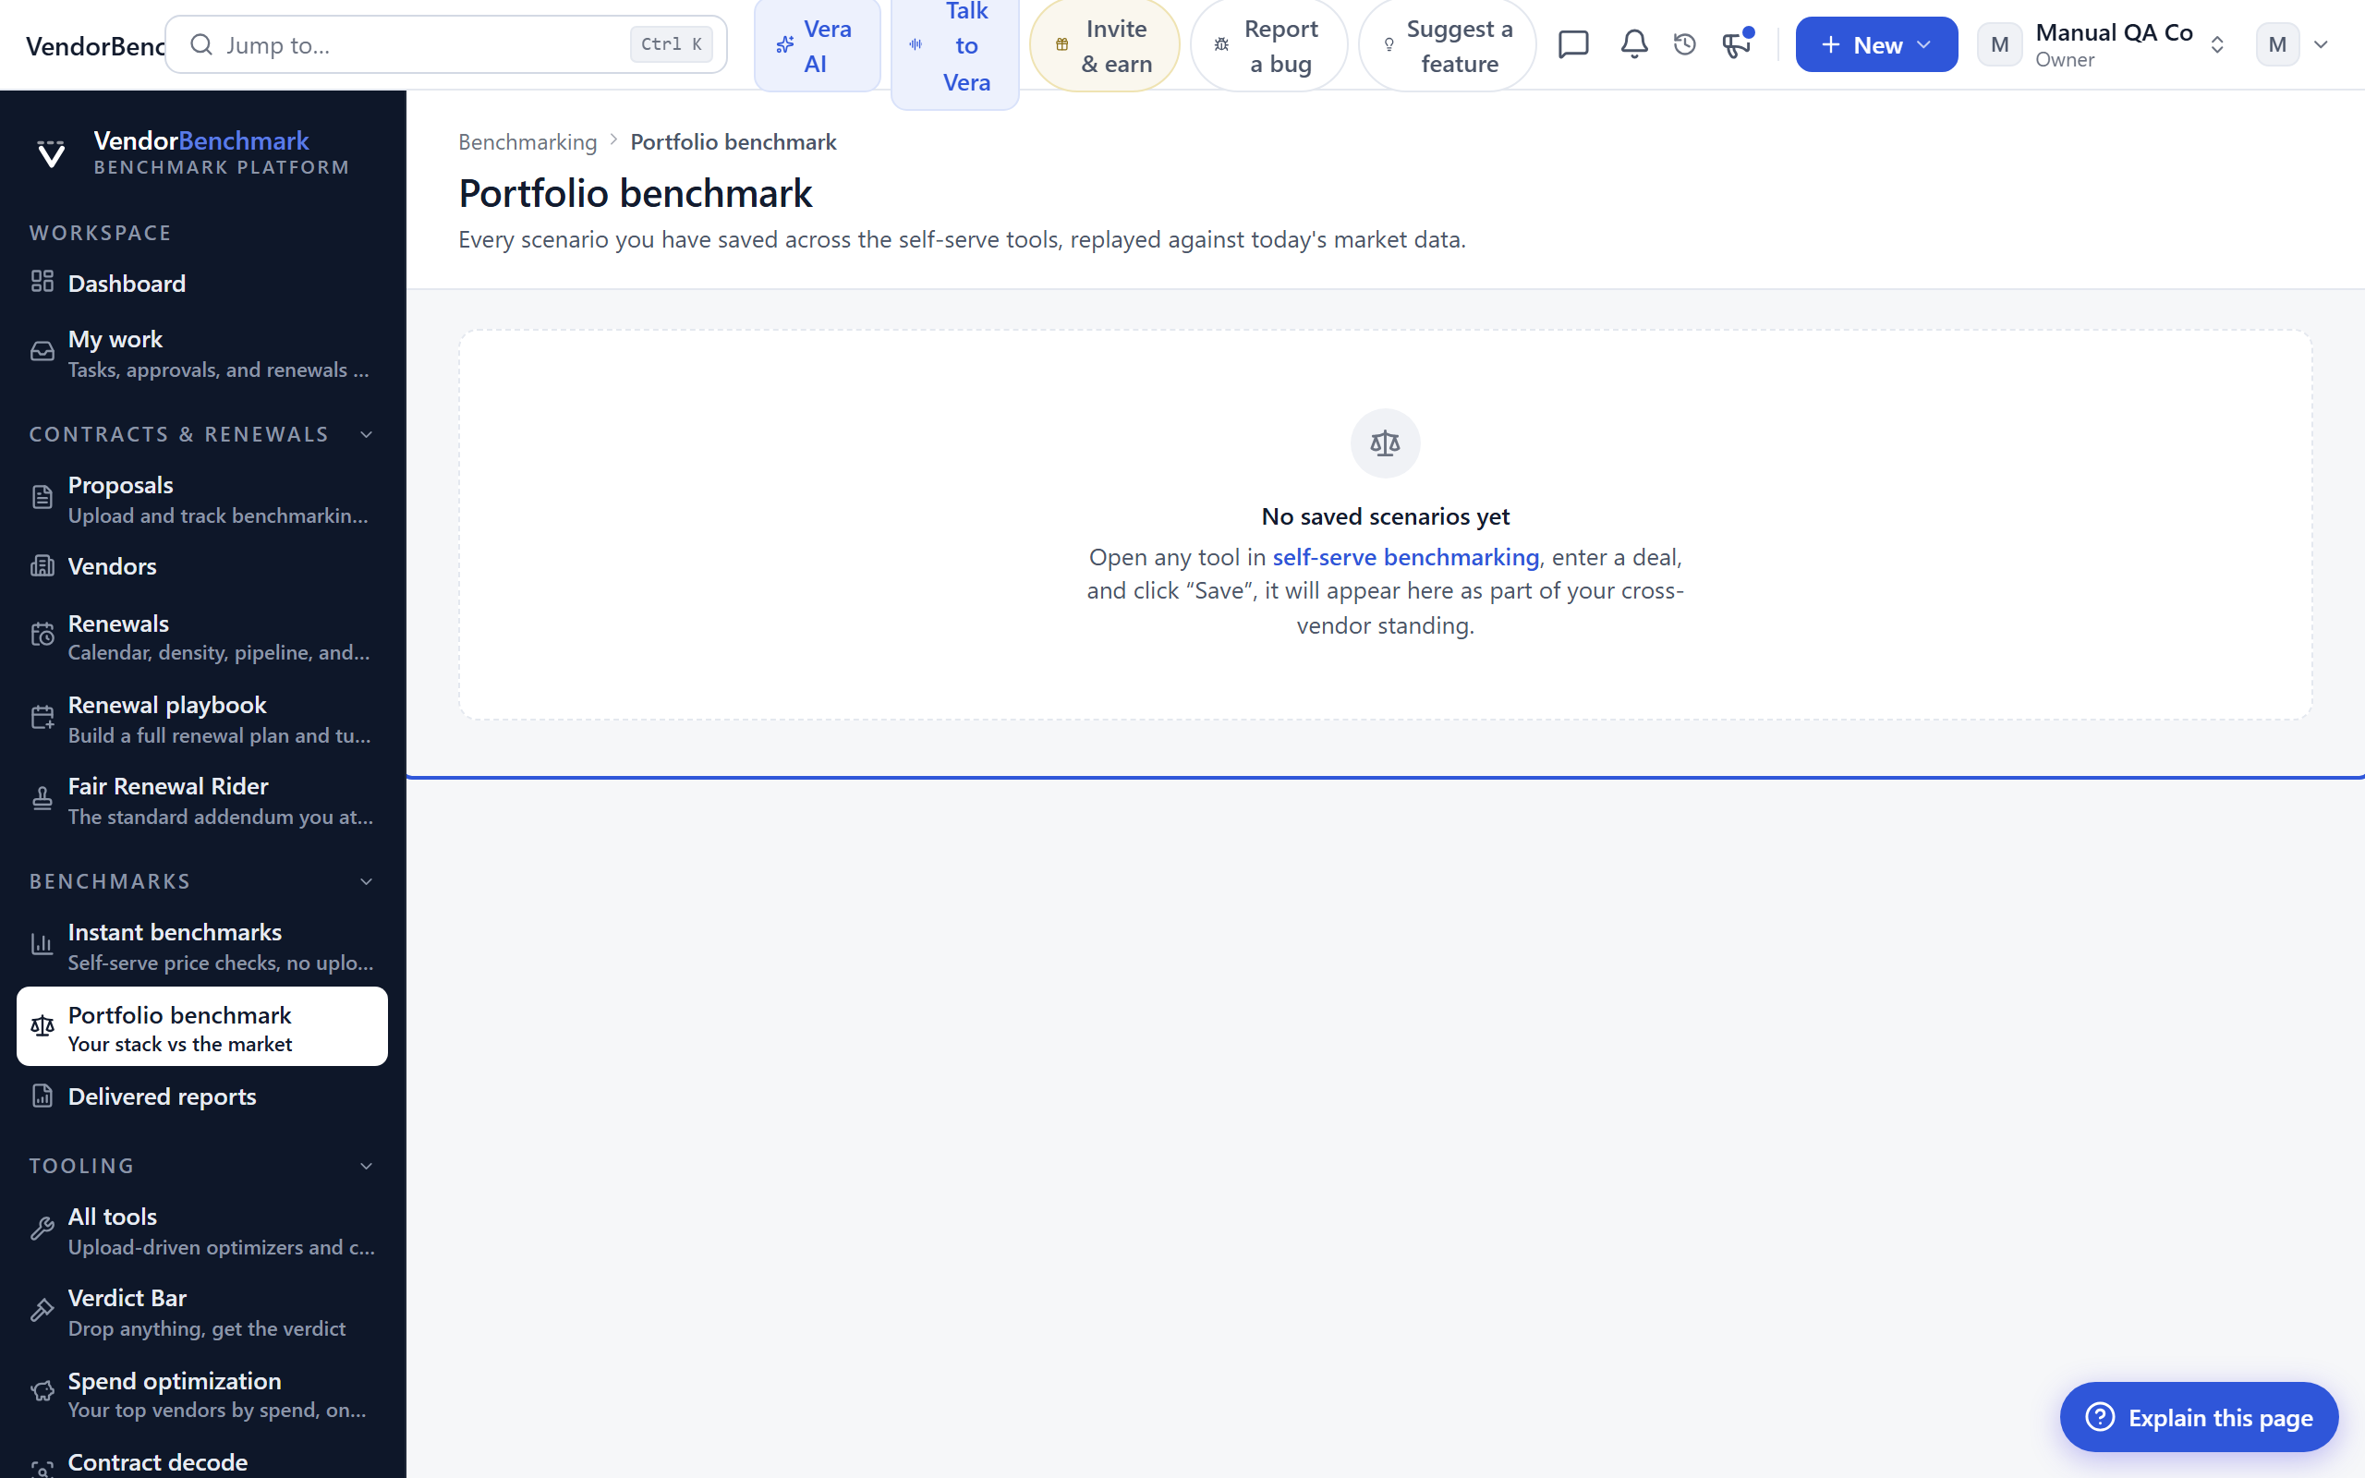Open the chat messages icon
This screenshot has width=2365, height=1478.
coord(1573,44)
